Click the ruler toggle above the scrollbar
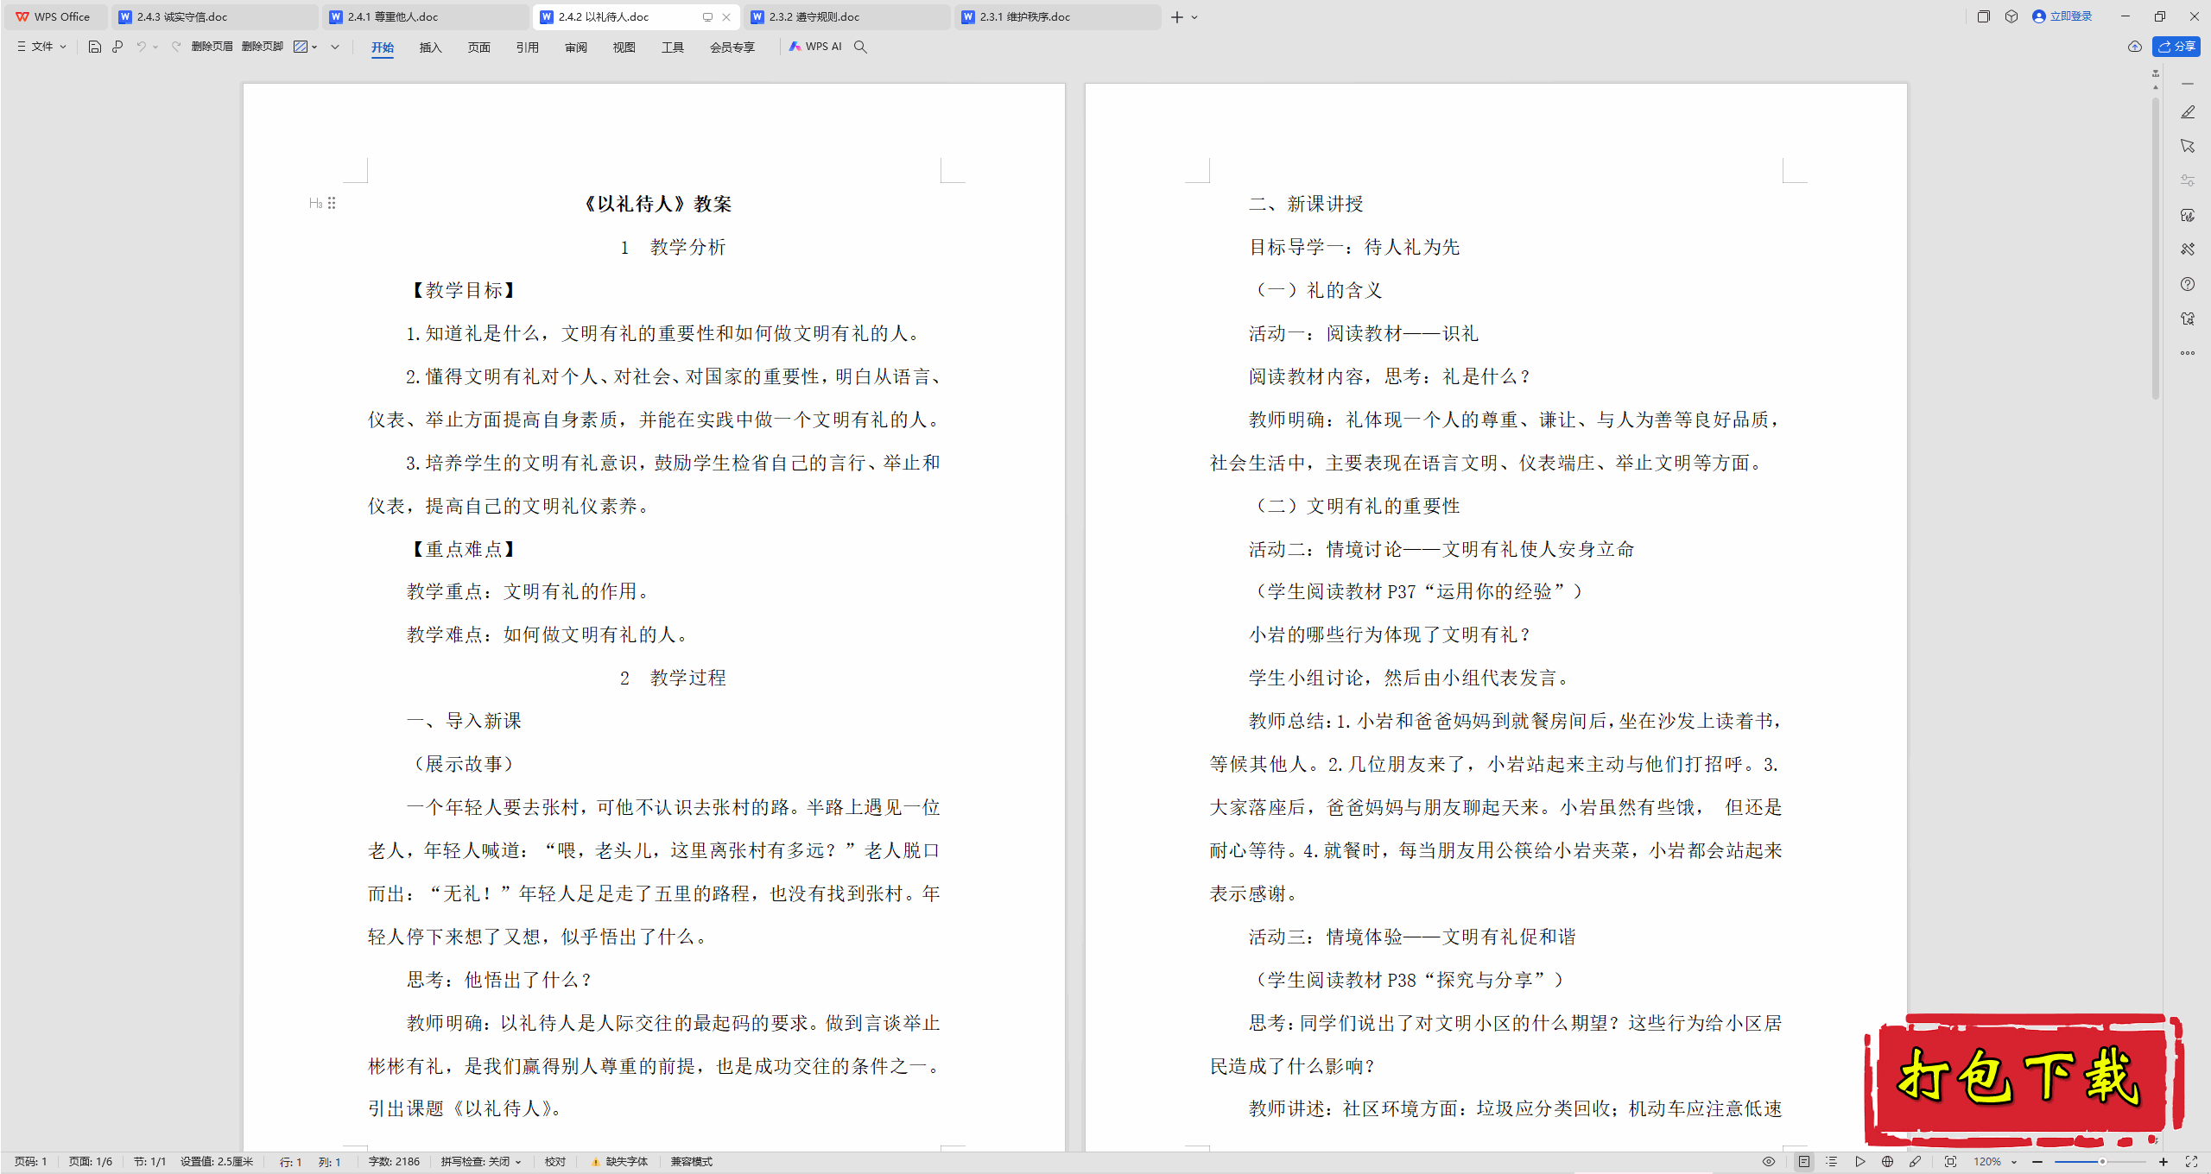Image resolution: width=2211 pixels, height=1174 pixels. (2156, 73)
